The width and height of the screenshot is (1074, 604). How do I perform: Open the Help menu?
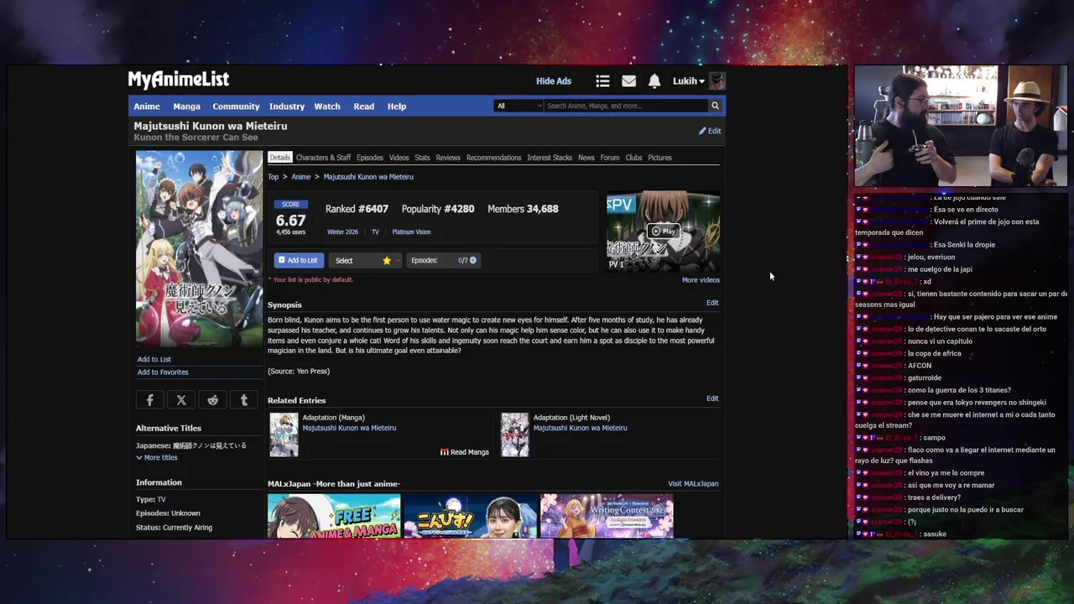point(397,107)
